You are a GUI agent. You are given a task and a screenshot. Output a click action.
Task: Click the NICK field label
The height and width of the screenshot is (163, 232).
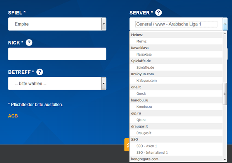tap(16, 42)
